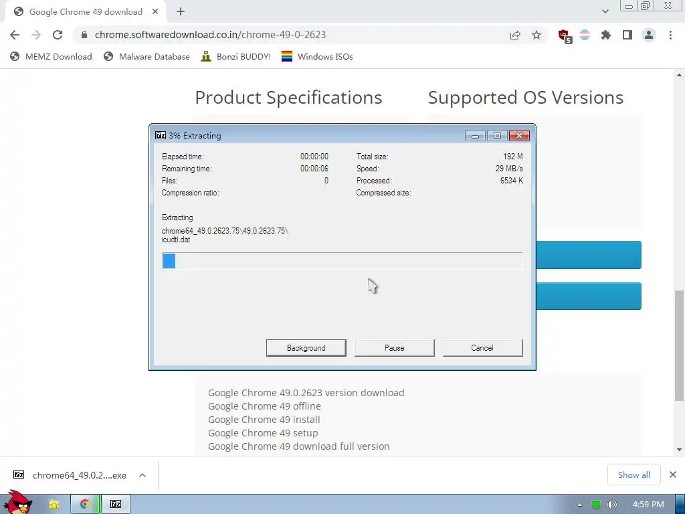The width and height of the screenshot is (685, 514).
Task: Close the Google Chrome 49 download tab
Action: (155, 12)
